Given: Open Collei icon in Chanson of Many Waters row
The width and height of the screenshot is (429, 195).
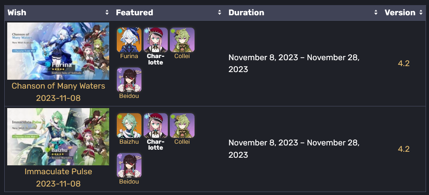Looking at the screenshot, I should point(182,40).
